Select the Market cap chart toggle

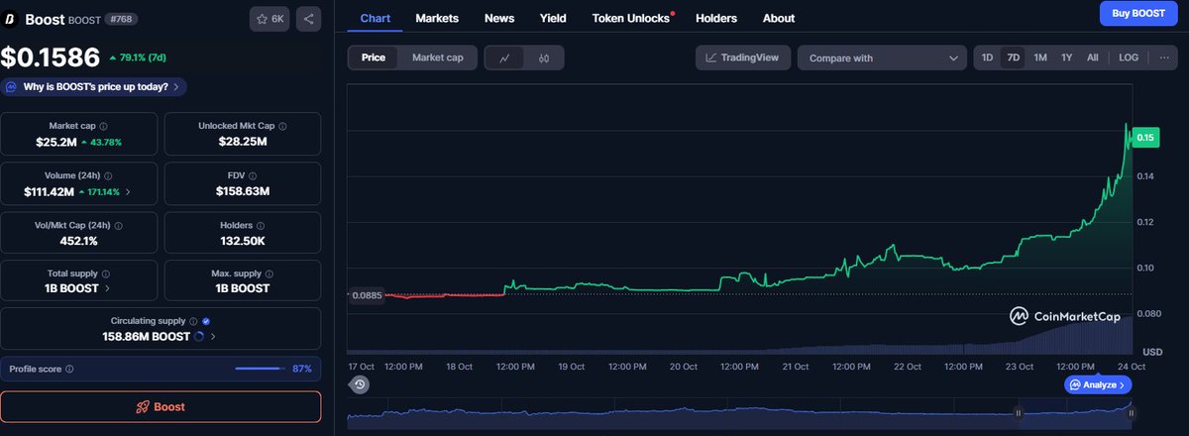[438, 57]
